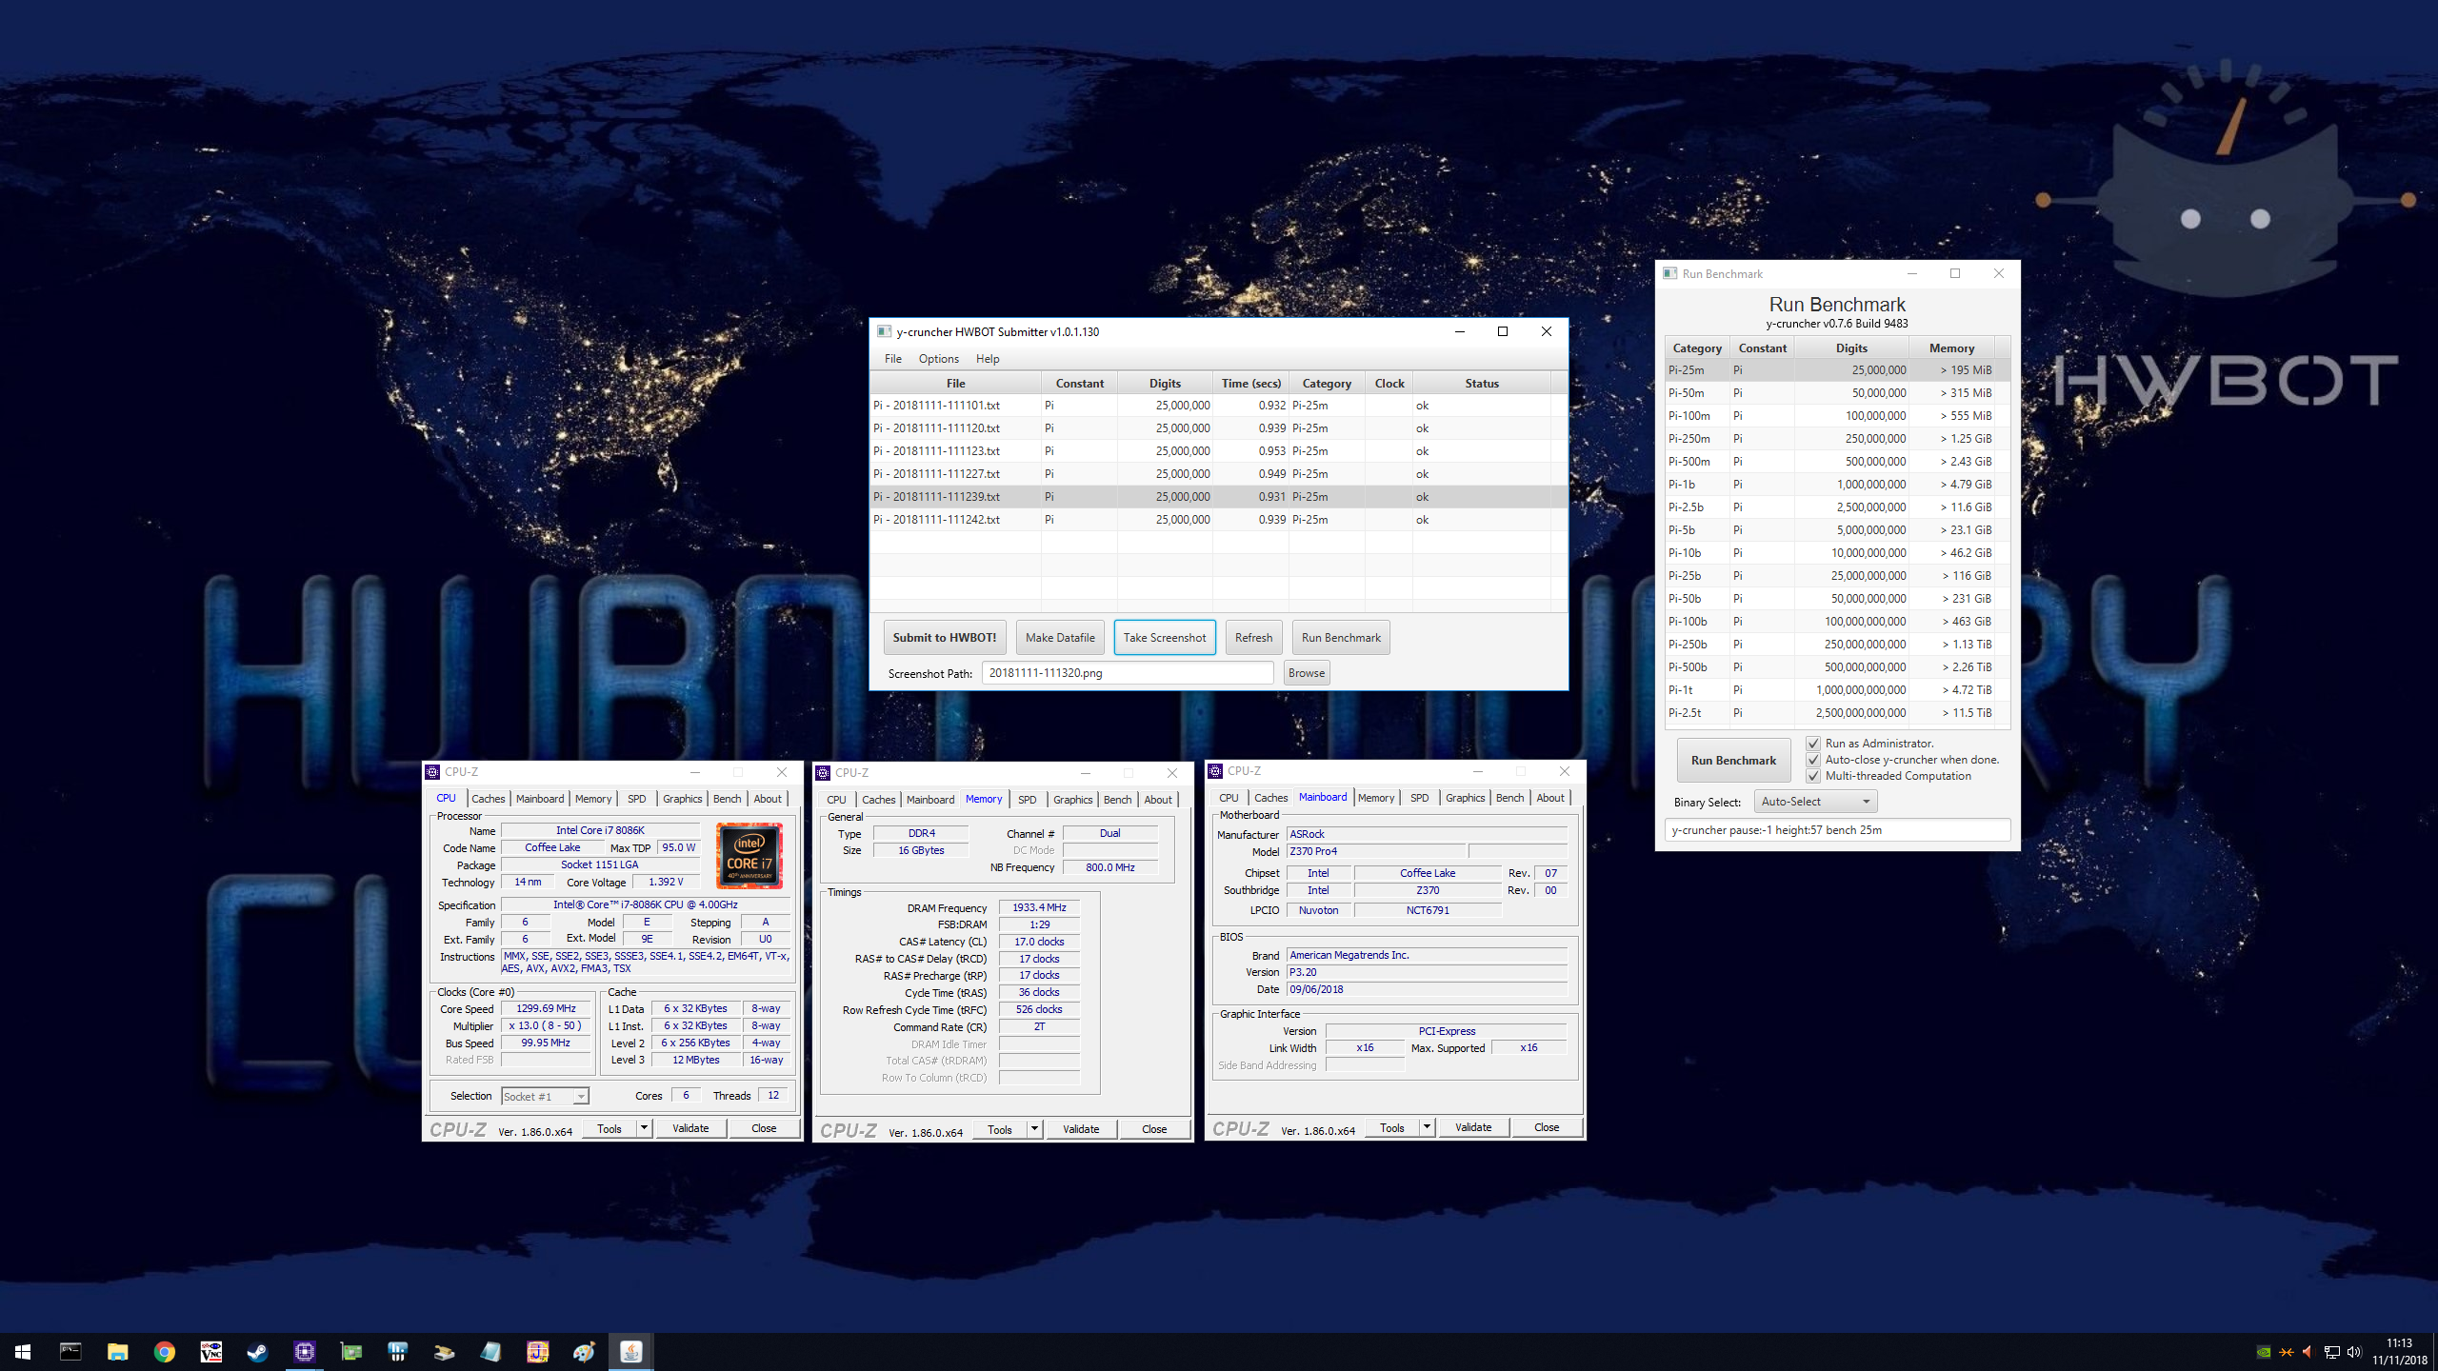This screenshot has height=1371, width=2438.
Task: Open the VNC icon in the taskbar
Action: 210,1351
